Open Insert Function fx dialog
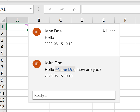Image resolution: width=140 pixels, height=112 pixels. click(74, 9)
